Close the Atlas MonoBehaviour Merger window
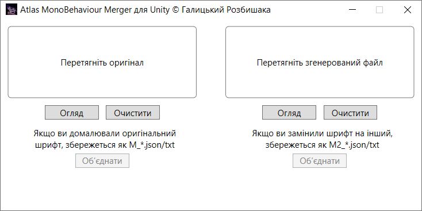Image resolution: width=422 pixels, height=211 pixels. pyautogui.click(x=408, y=10)
